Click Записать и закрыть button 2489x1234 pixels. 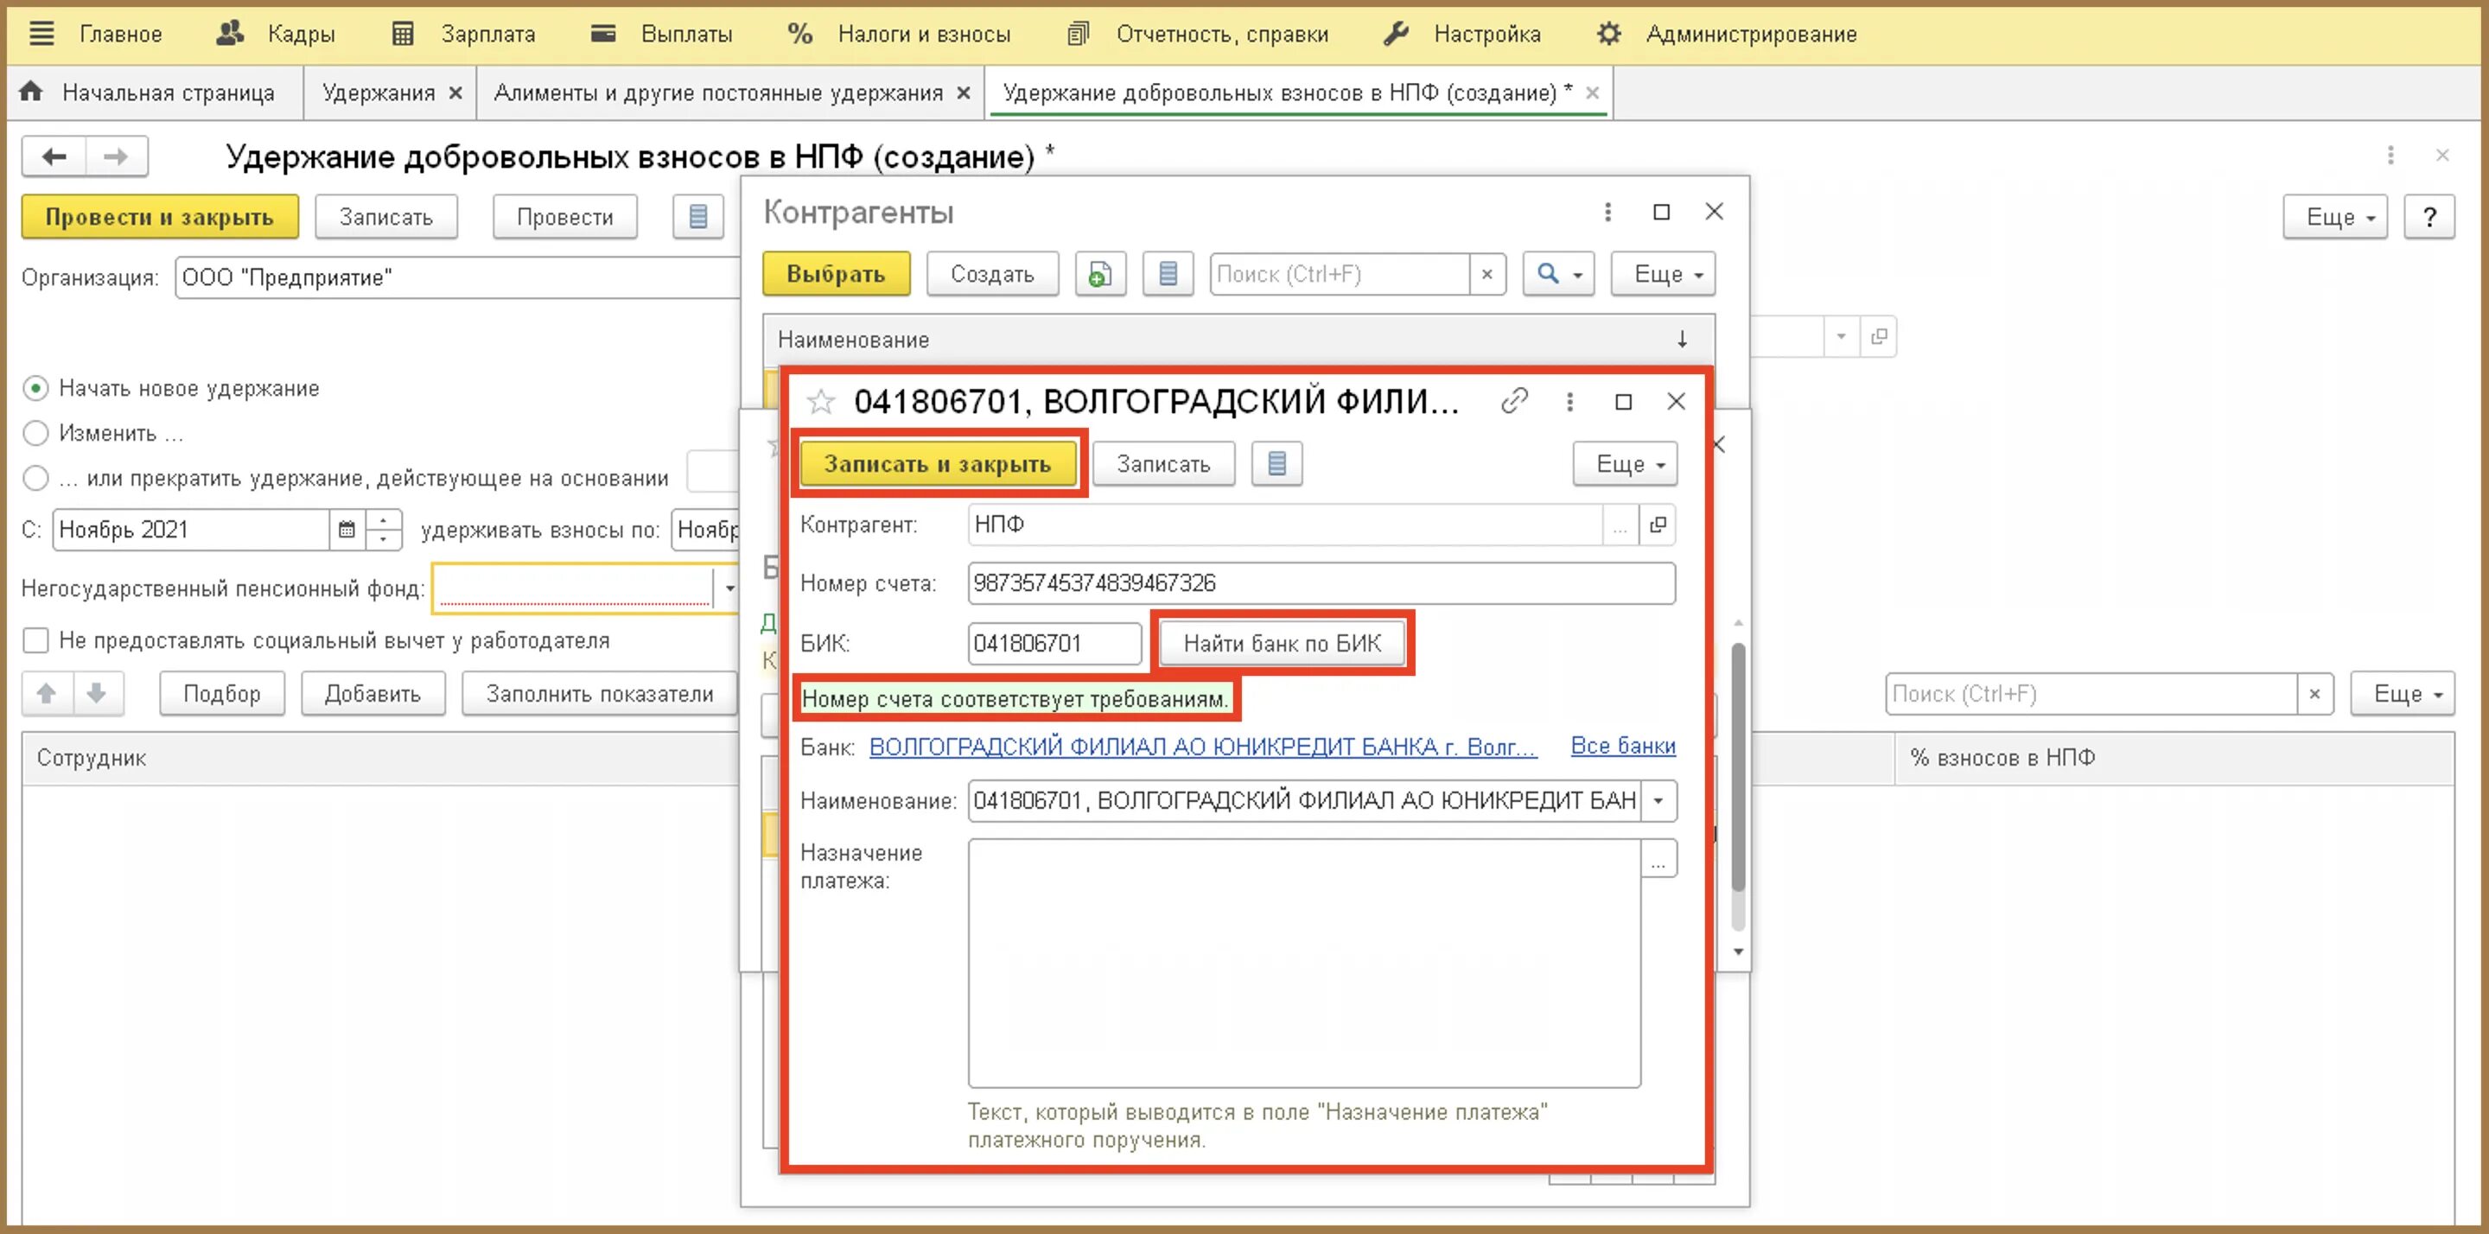coord(937,465)
